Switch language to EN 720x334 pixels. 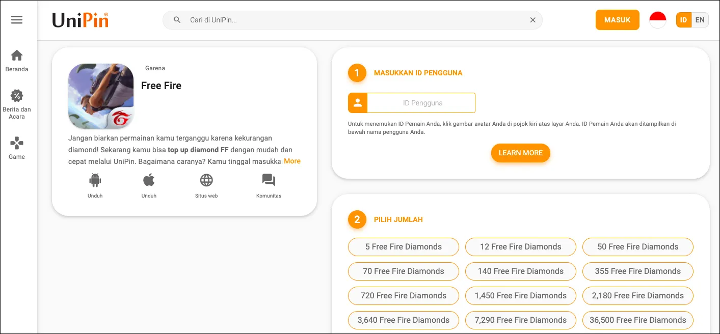click(x=700, y=20)
